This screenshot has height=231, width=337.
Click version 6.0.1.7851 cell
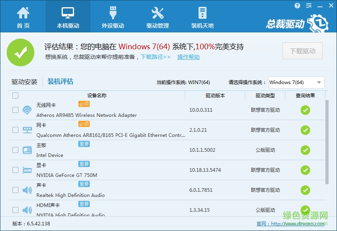click(201, 190)
